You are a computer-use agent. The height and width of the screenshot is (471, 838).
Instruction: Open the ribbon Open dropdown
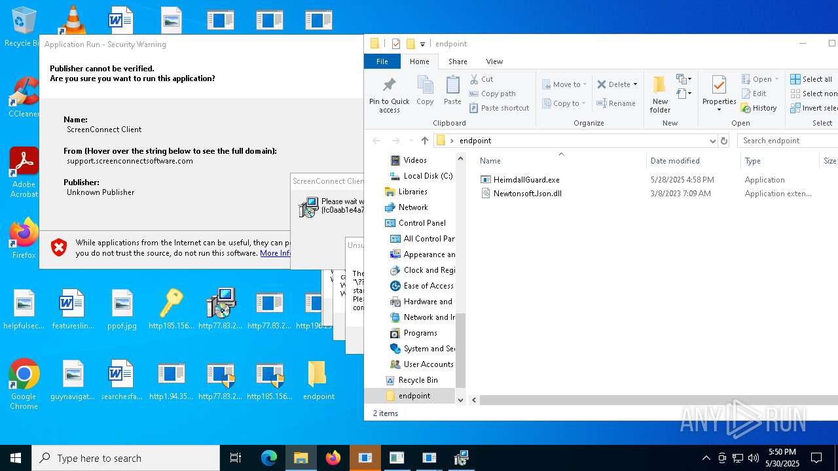pyautogui.click(x=760, y=79)
